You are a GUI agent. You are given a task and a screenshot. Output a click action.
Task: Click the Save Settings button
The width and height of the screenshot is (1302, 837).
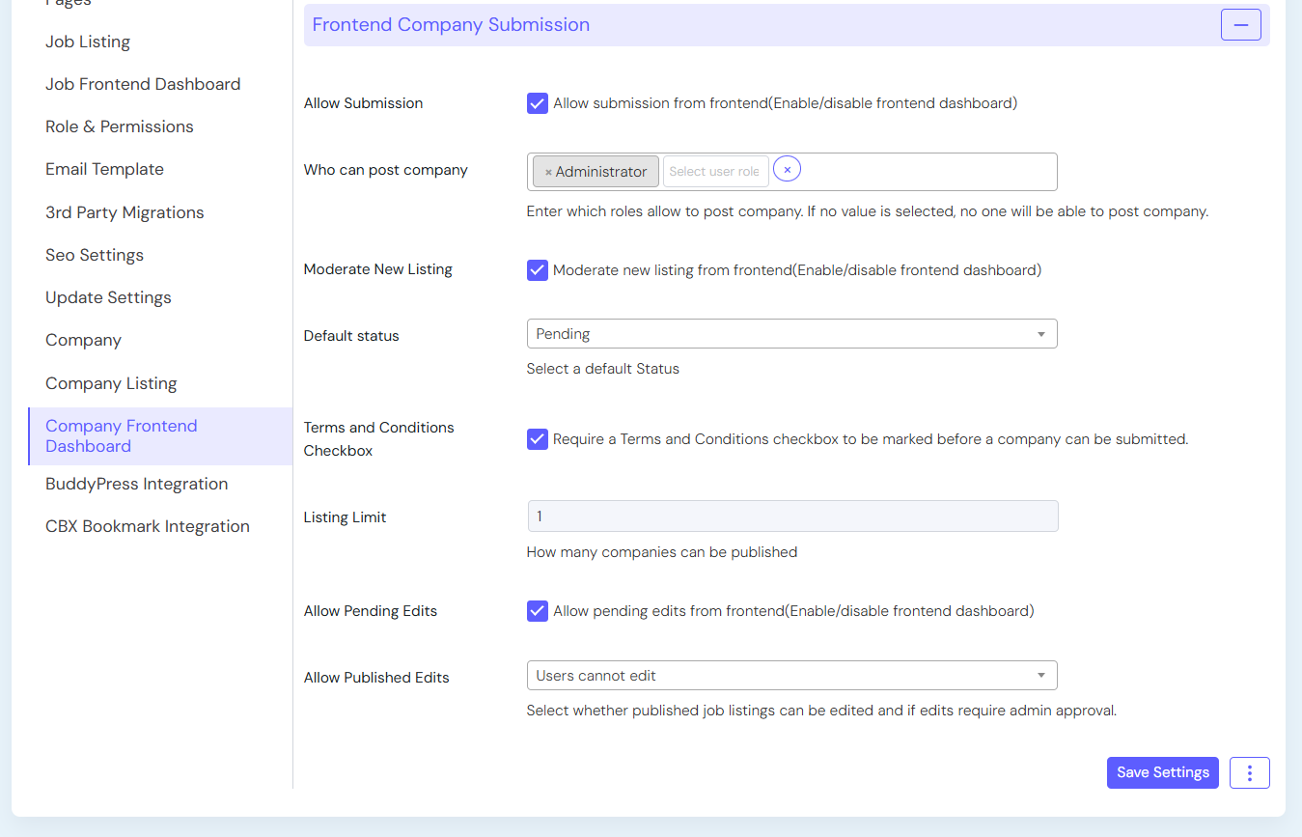pyautogui.click(x=1162, y=772)
